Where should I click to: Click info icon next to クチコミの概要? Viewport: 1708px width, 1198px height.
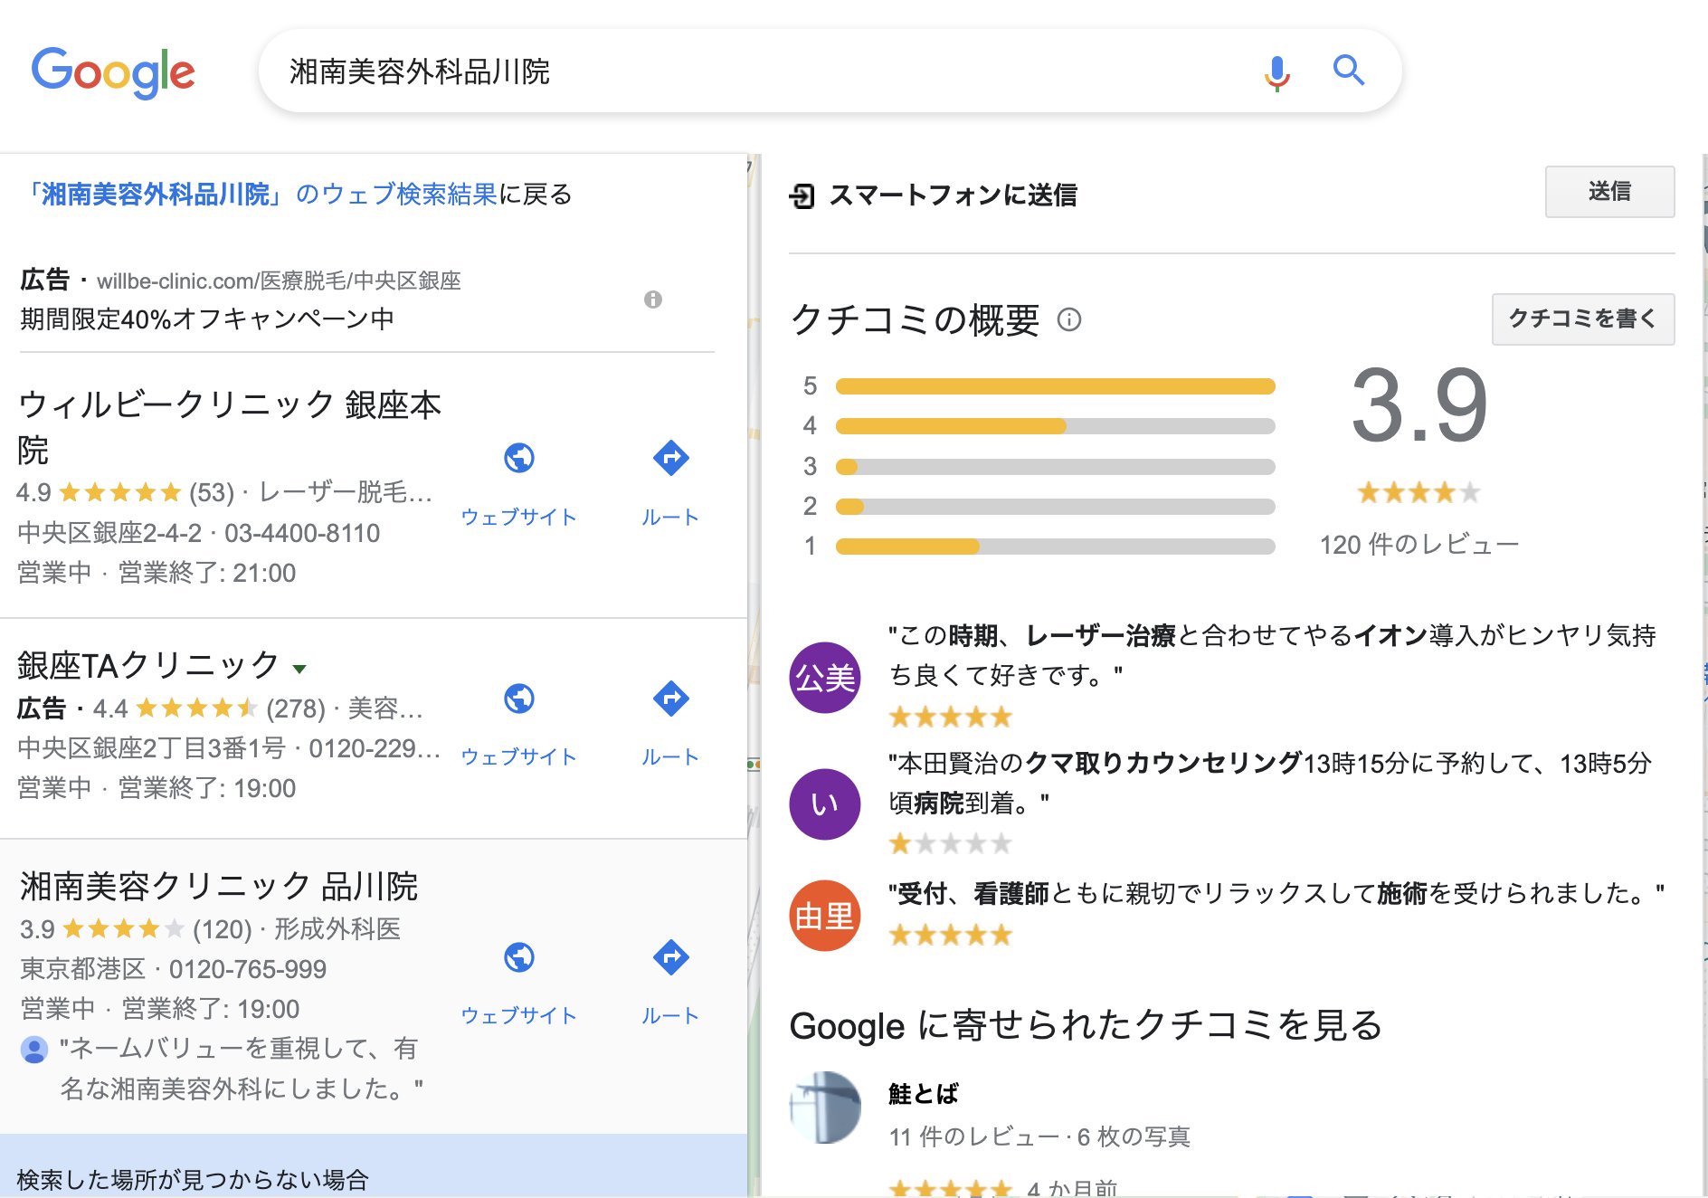[x=1070, y=321]
